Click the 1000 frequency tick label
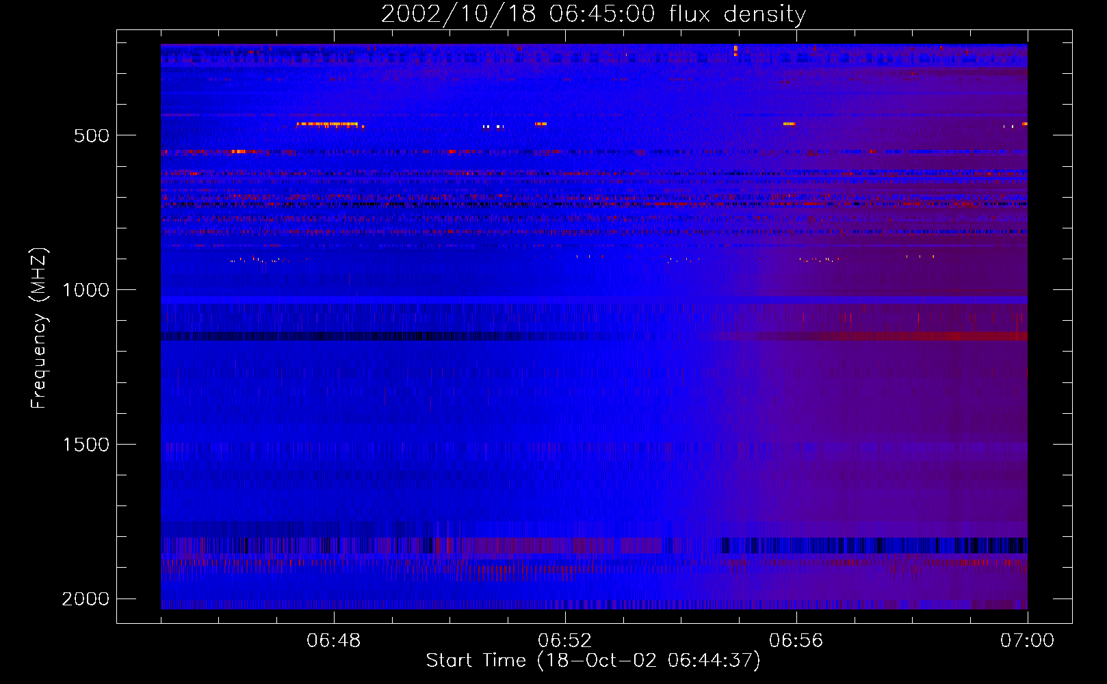Viewport: 1107px width, 684px height. [86, 290]
